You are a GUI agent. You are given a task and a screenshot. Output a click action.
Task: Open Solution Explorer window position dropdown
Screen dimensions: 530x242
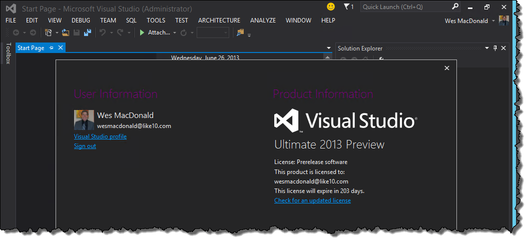click(x=486, y=48)
